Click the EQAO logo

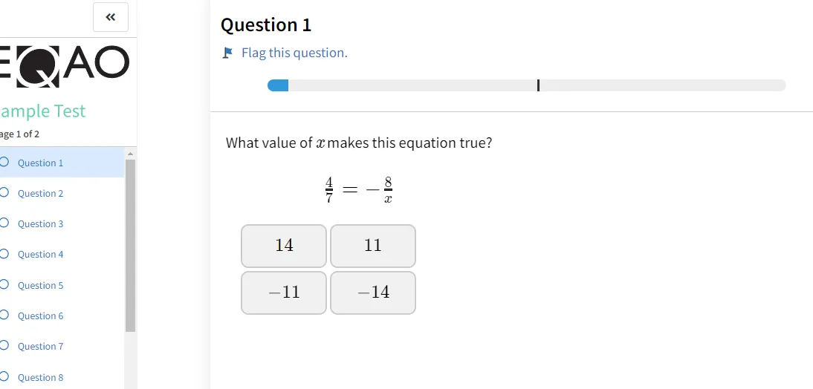pyautogui.click(x=65, y=66)
